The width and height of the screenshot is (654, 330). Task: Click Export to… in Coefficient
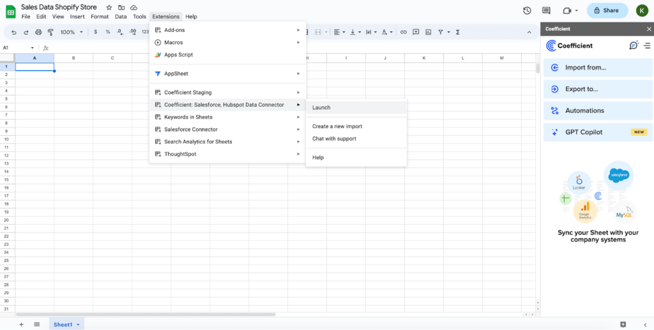[x=598, y=89]
